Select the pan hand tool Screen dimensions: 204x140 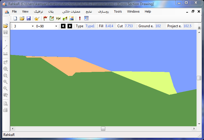(x=5, y=62)
